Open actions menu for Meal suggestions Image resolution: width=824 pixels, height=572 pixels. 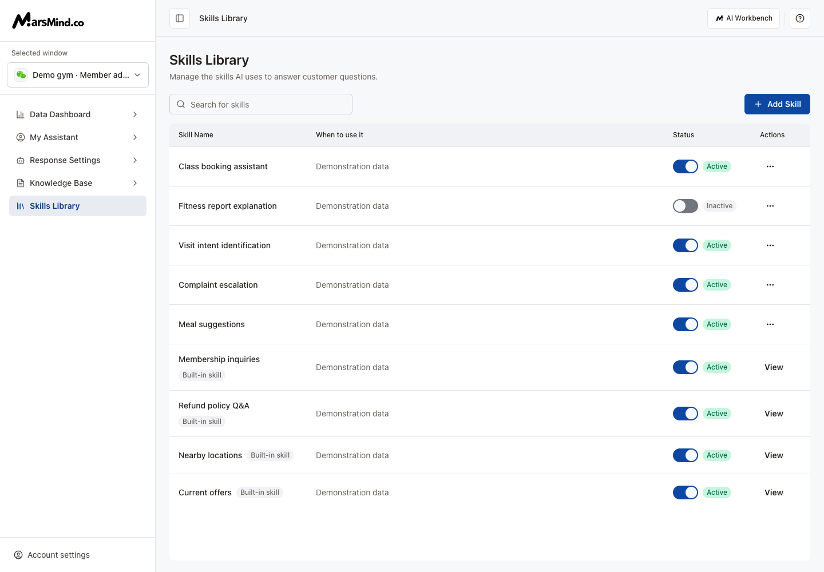coord(770,324)
